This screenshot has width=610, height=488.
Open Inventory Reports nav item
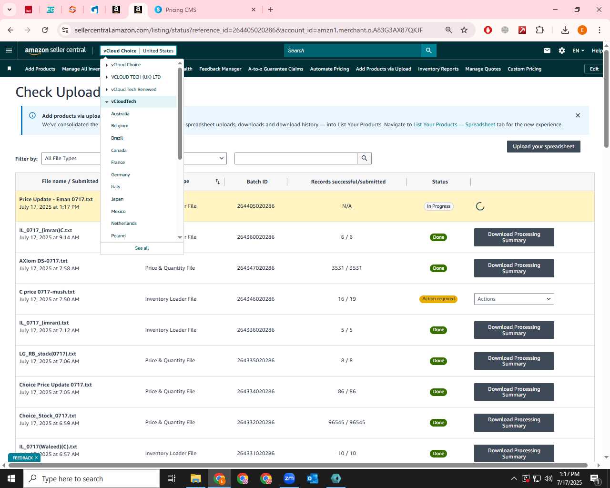click(438, 69)
